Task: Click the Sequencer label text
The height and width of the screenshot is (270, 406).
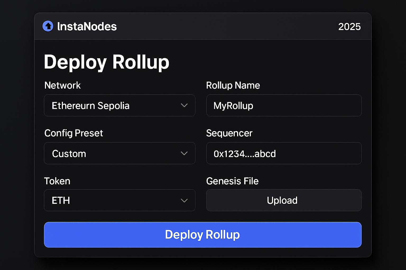Action: tap(229, 133)
